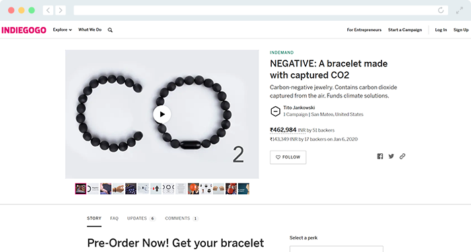
Task: Click Start a Campaign link
Action: (x=405, y=30)
